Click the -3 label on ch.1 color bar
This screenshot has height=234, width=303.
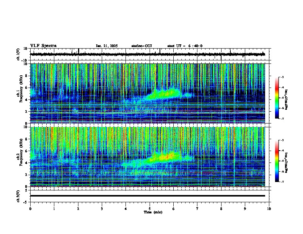pos(282,77)
